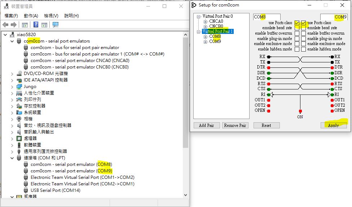Click the IDE ATA/ATAPI 控制器 icon
This screenshot has width=352, height=207.
tap(19, 80)
